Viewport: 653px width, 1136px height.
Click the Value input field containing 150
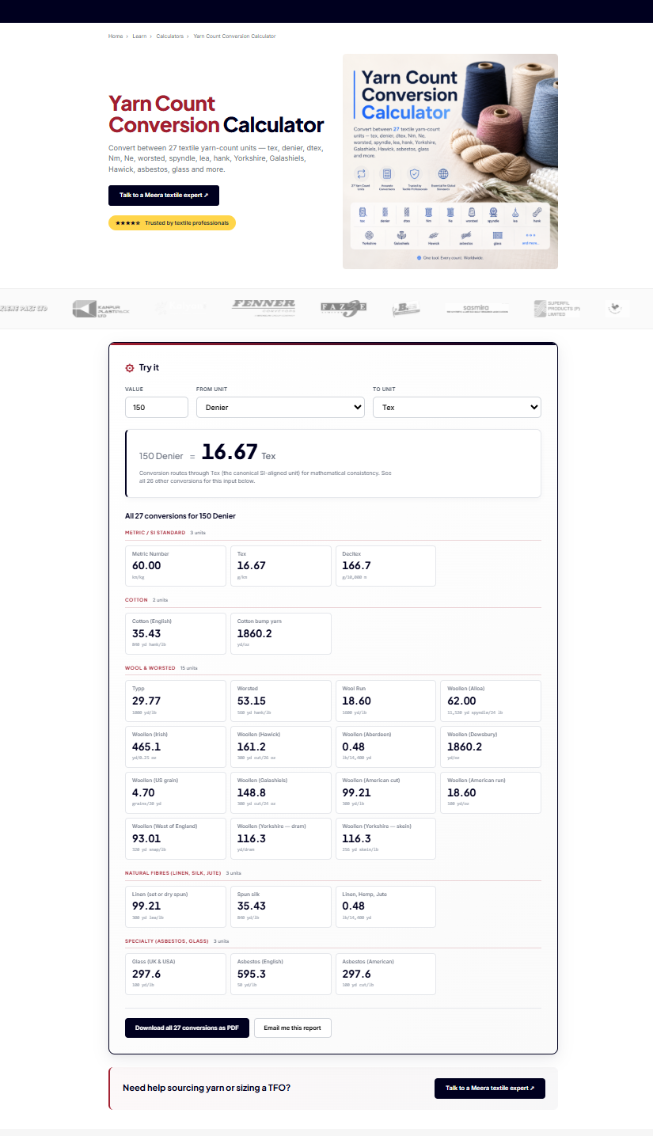pos(157,407)
